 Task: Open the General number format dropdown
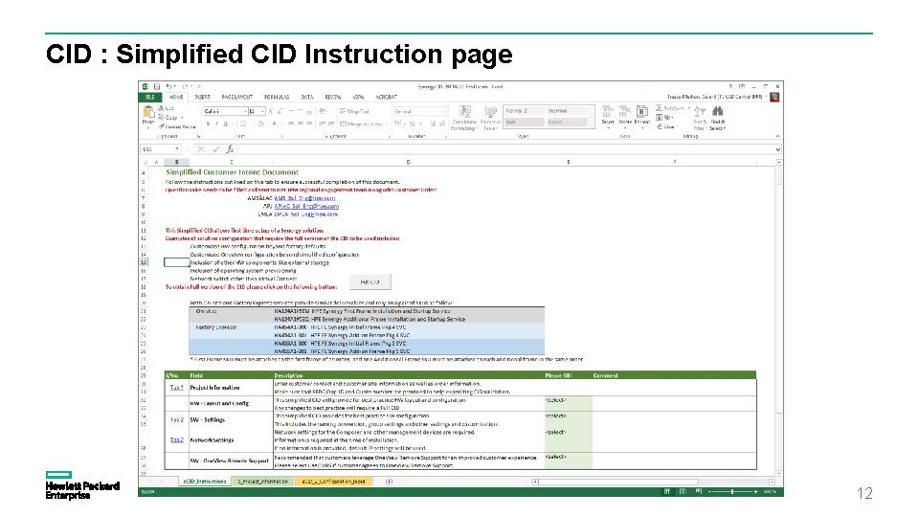[x=443, y=111]
